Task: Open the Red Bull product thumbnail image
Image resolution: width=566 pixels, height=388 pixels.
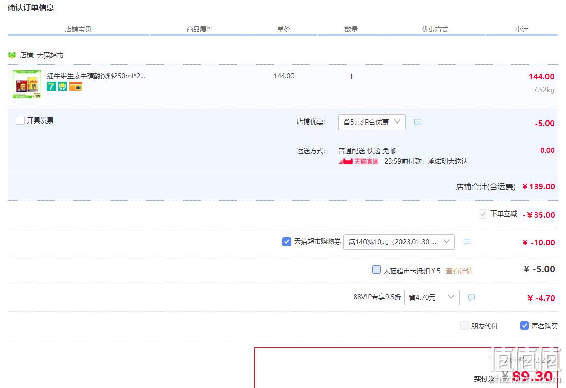Action: pos(27,84)
